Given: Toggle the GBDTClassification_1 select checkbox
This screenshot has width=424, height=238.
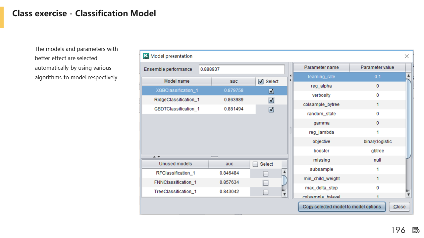Looking at the screenshot, I should [271, 109].
